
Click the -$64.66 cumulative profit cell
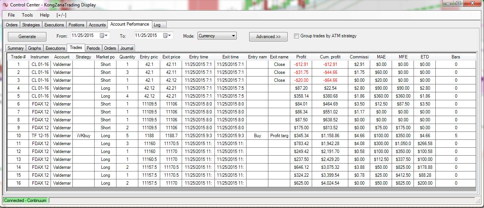pos(330,80)
